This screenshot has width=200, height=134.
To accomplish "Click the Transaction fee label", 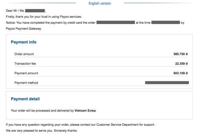I will (x=25, y=63).
